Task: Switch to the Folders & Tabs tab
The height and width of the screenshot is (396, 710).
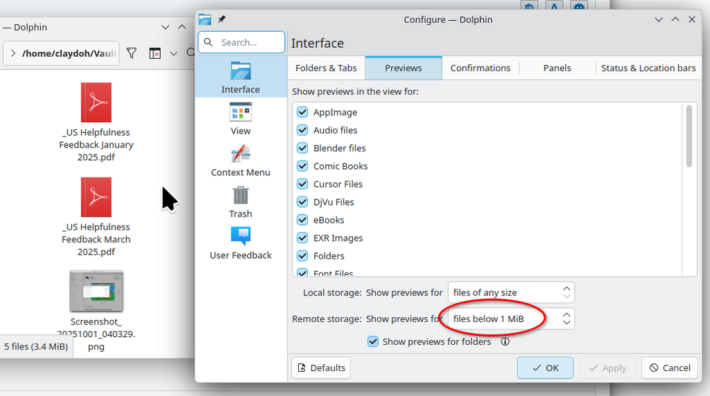Action: click(x=326, y=68)
